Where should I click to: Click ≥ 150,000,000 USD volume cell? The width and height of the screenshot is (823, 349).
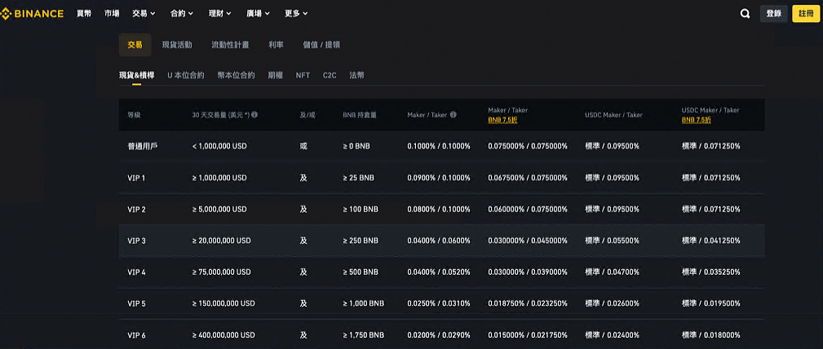click(223, 304)
